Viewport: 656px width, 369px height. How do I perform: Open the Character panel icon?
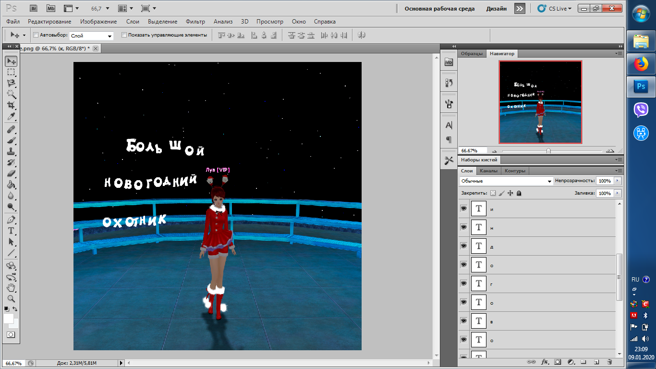449,125
